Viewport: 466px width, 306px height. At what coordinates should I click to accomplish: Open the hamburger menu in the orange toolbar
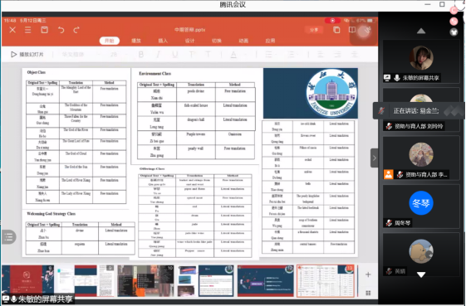[28, 30]
